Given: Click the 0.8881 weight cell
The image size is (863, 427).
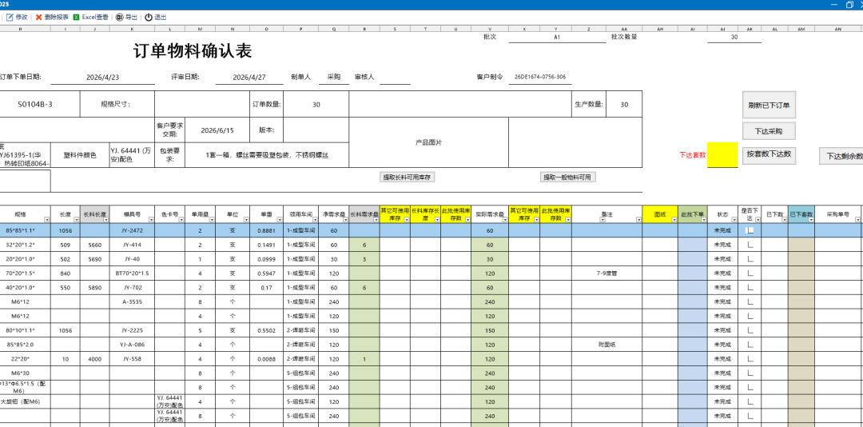Looking at the screenshot, I should click(266, 230).
